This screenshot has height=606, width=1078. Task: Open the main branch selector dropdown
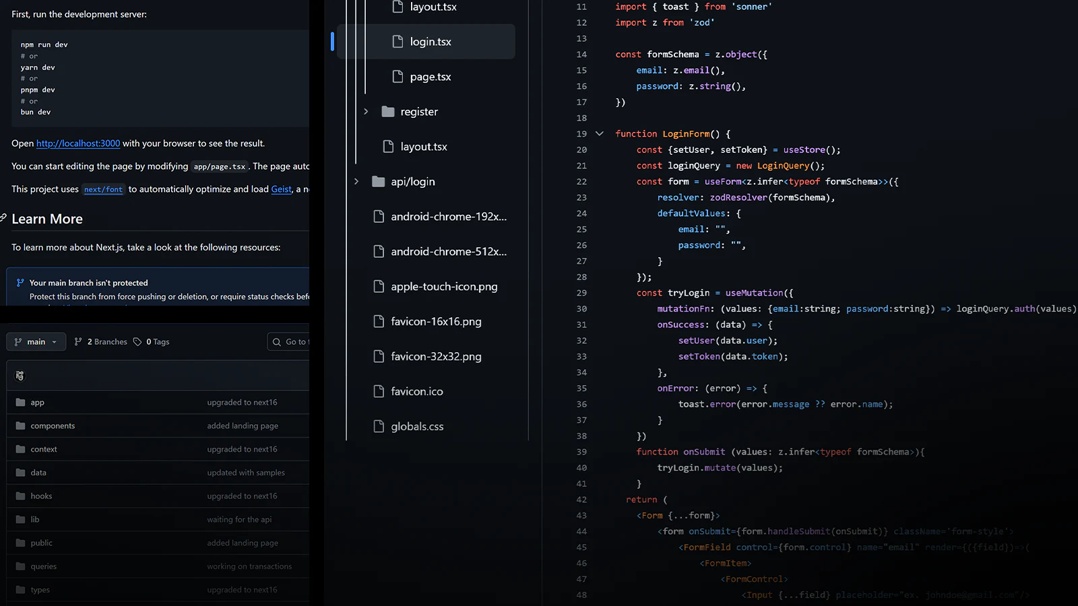pos(36,342)
